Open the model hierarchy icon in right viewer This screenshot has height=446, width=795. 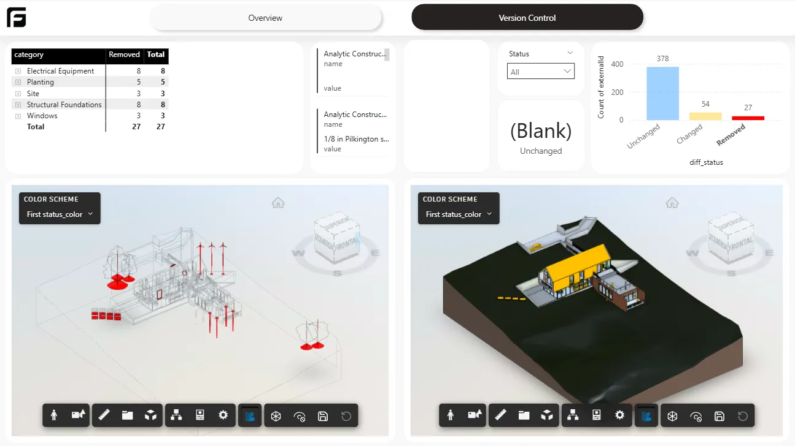click(x=573, y=415)
